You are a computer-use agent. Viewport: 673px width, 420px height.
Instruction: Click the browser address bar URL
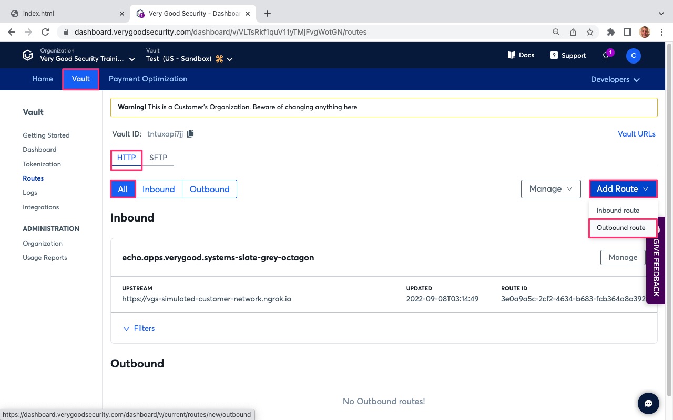point(221,32)
